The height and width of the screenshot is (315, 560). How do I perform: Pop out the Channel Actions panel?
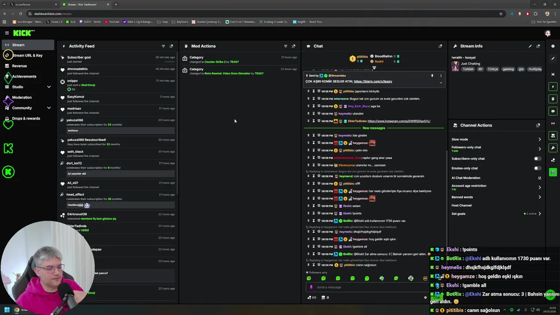(538, 125)
